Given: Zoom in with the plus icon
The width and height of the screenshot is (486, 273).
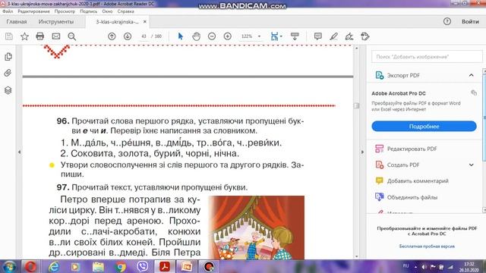Looking at the screenshot, I should point(228,36).
